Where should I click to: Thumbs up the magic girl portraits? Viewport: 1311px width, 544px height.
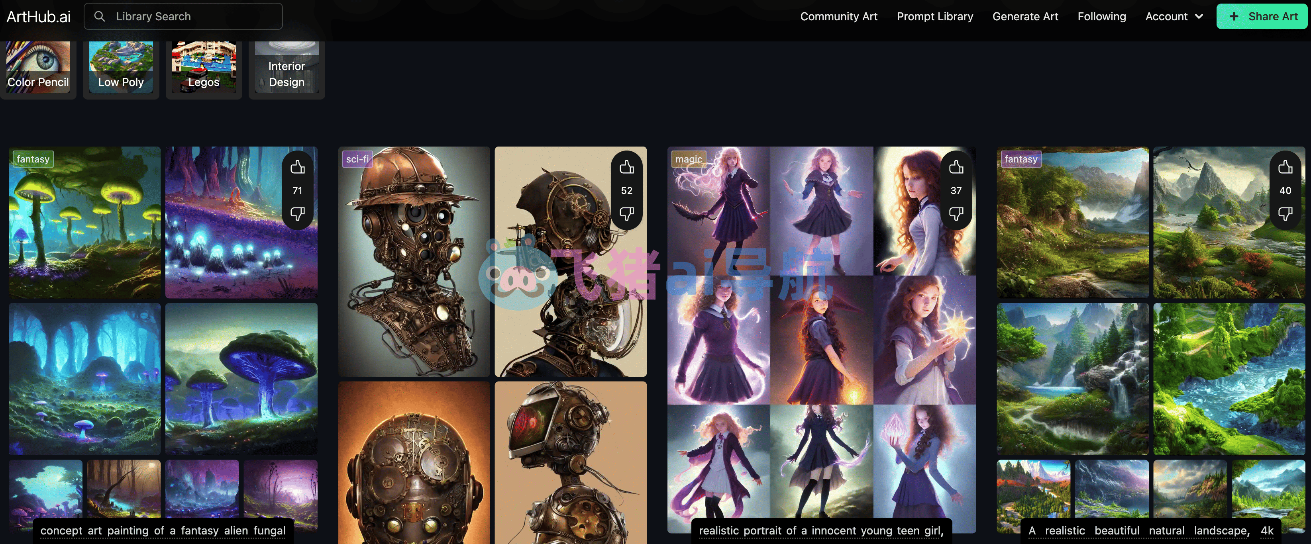pos(956,167)
